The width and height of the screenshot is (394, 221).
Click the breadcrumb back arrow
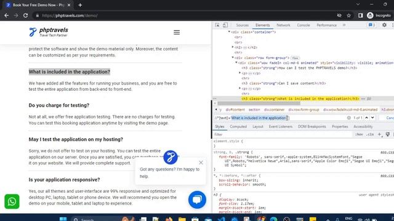tap(216, 109)
